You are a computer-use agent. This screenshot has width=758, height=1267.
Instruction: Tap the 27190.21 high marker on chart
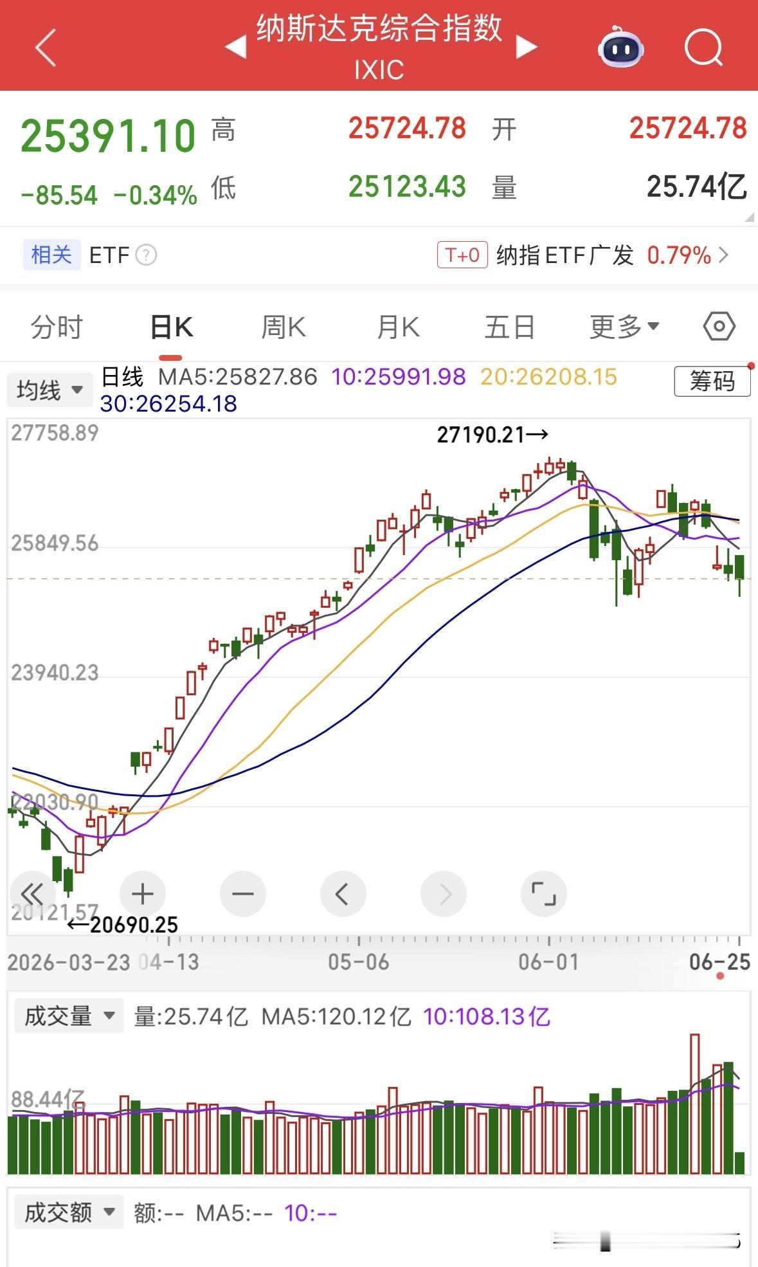click(492, 435)
